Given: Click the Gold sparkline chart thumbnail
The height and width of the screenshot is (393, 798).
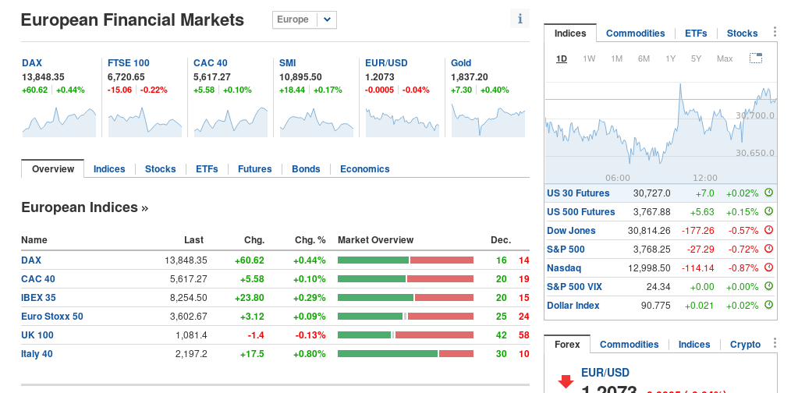Looking at the screenshot, I should coord(488,121).
